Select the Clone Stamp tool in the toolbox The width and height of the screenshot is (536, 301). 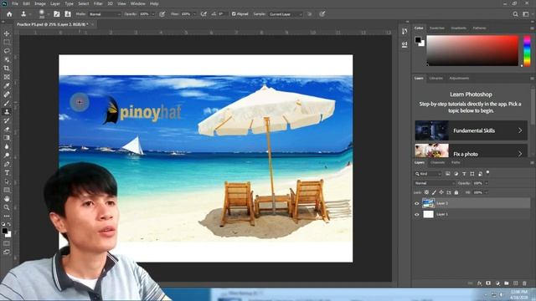click(x=7, y=112)
